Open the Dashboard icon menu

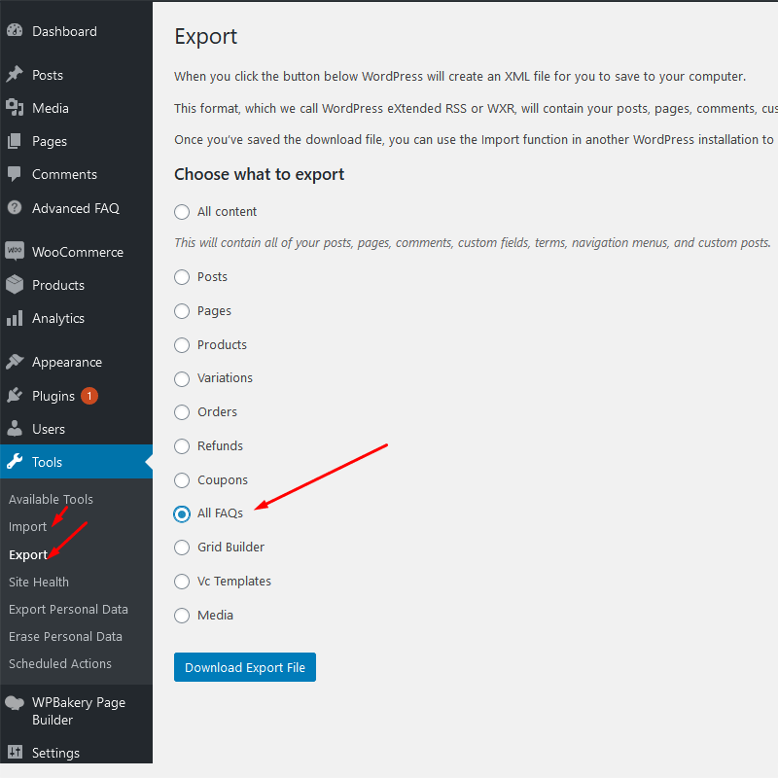coord(16,30)
